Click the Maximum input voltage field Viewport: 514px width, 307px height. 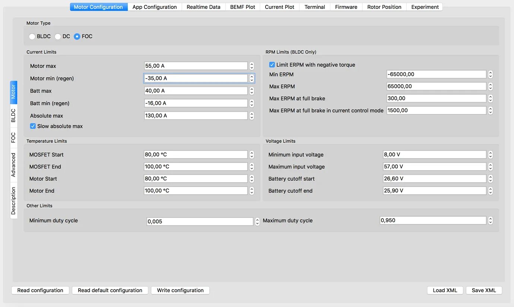(x=434, y=167)
